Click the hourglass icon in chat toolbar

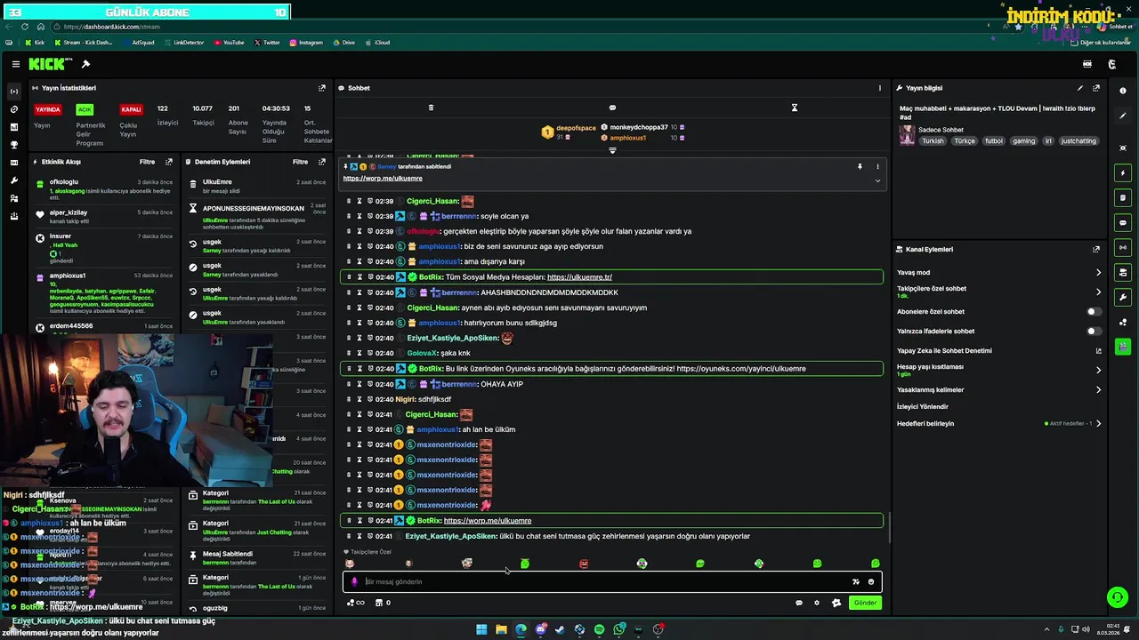click(x=795, y=108)
